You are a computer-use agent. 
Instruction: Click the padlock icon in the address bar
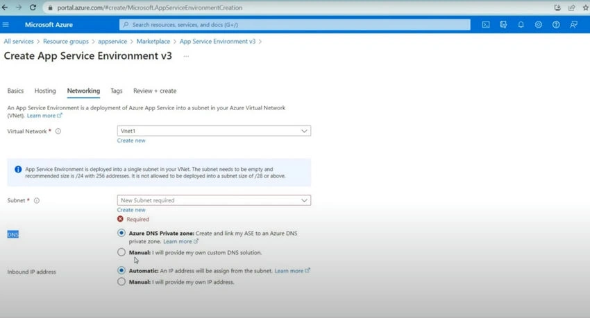50,8
